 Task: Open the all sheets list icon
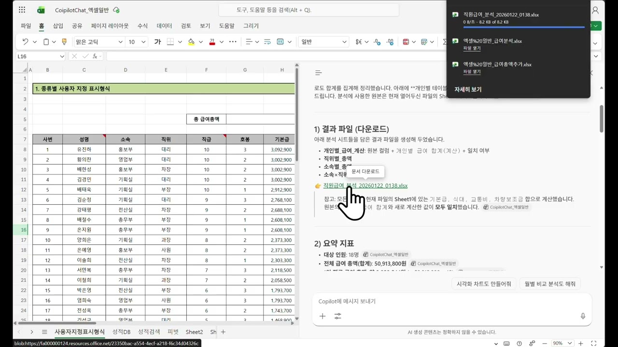pyautogui.click(x=44, y=332)
